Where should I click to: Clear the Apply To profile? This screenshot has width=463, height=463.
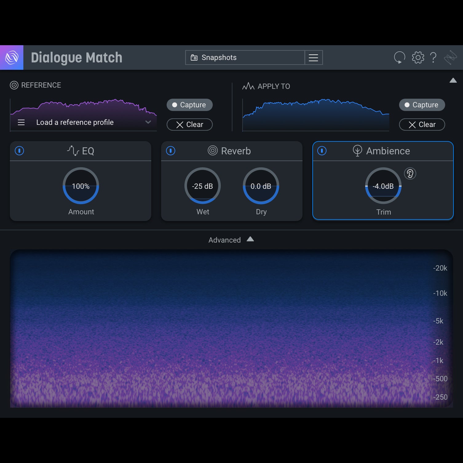[422, 125]
